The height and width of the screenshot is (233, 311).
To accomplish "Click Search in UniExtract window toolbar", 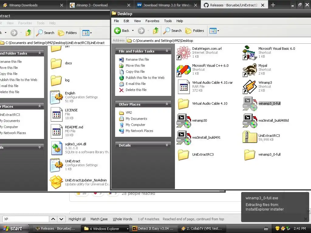I will [x=45, y=33].
